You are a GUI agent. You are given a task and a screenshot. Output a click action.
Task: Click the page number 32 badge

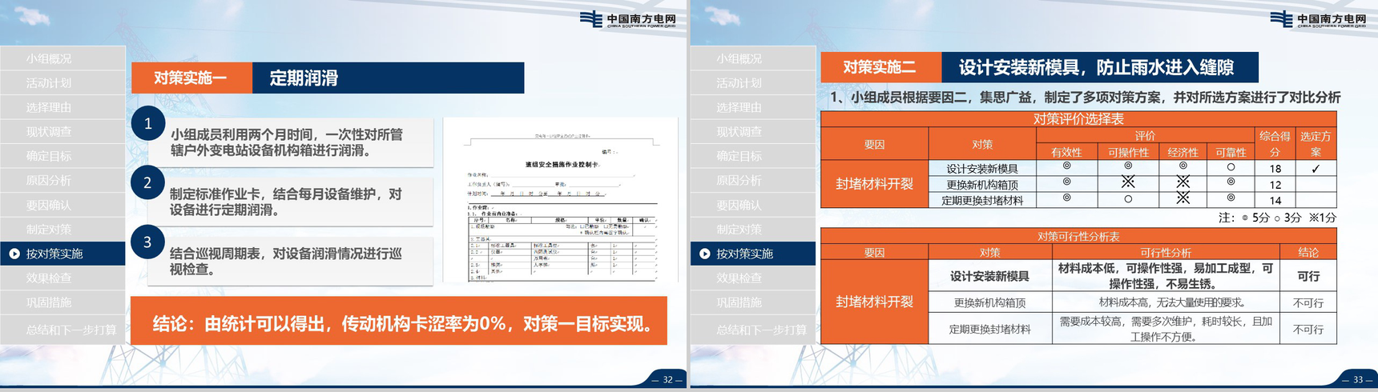[x=667, y=380]
